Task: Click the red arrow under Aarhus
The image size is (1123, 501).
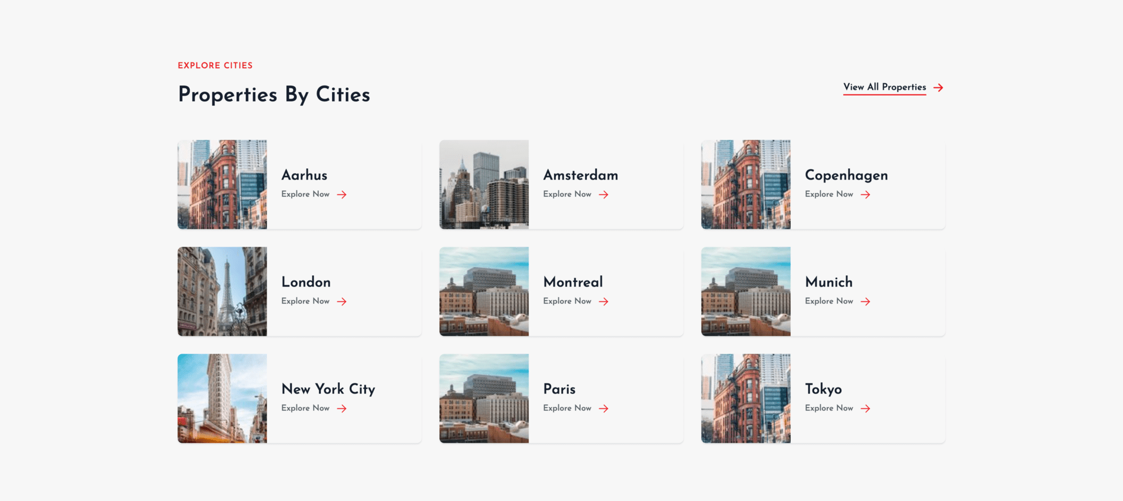Action: pos(342,194)
